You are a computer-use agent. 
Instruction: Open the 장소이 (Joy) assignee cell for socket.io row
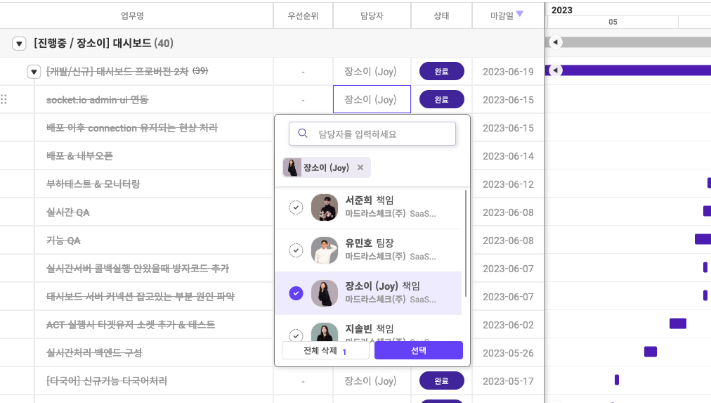(372, 99)
